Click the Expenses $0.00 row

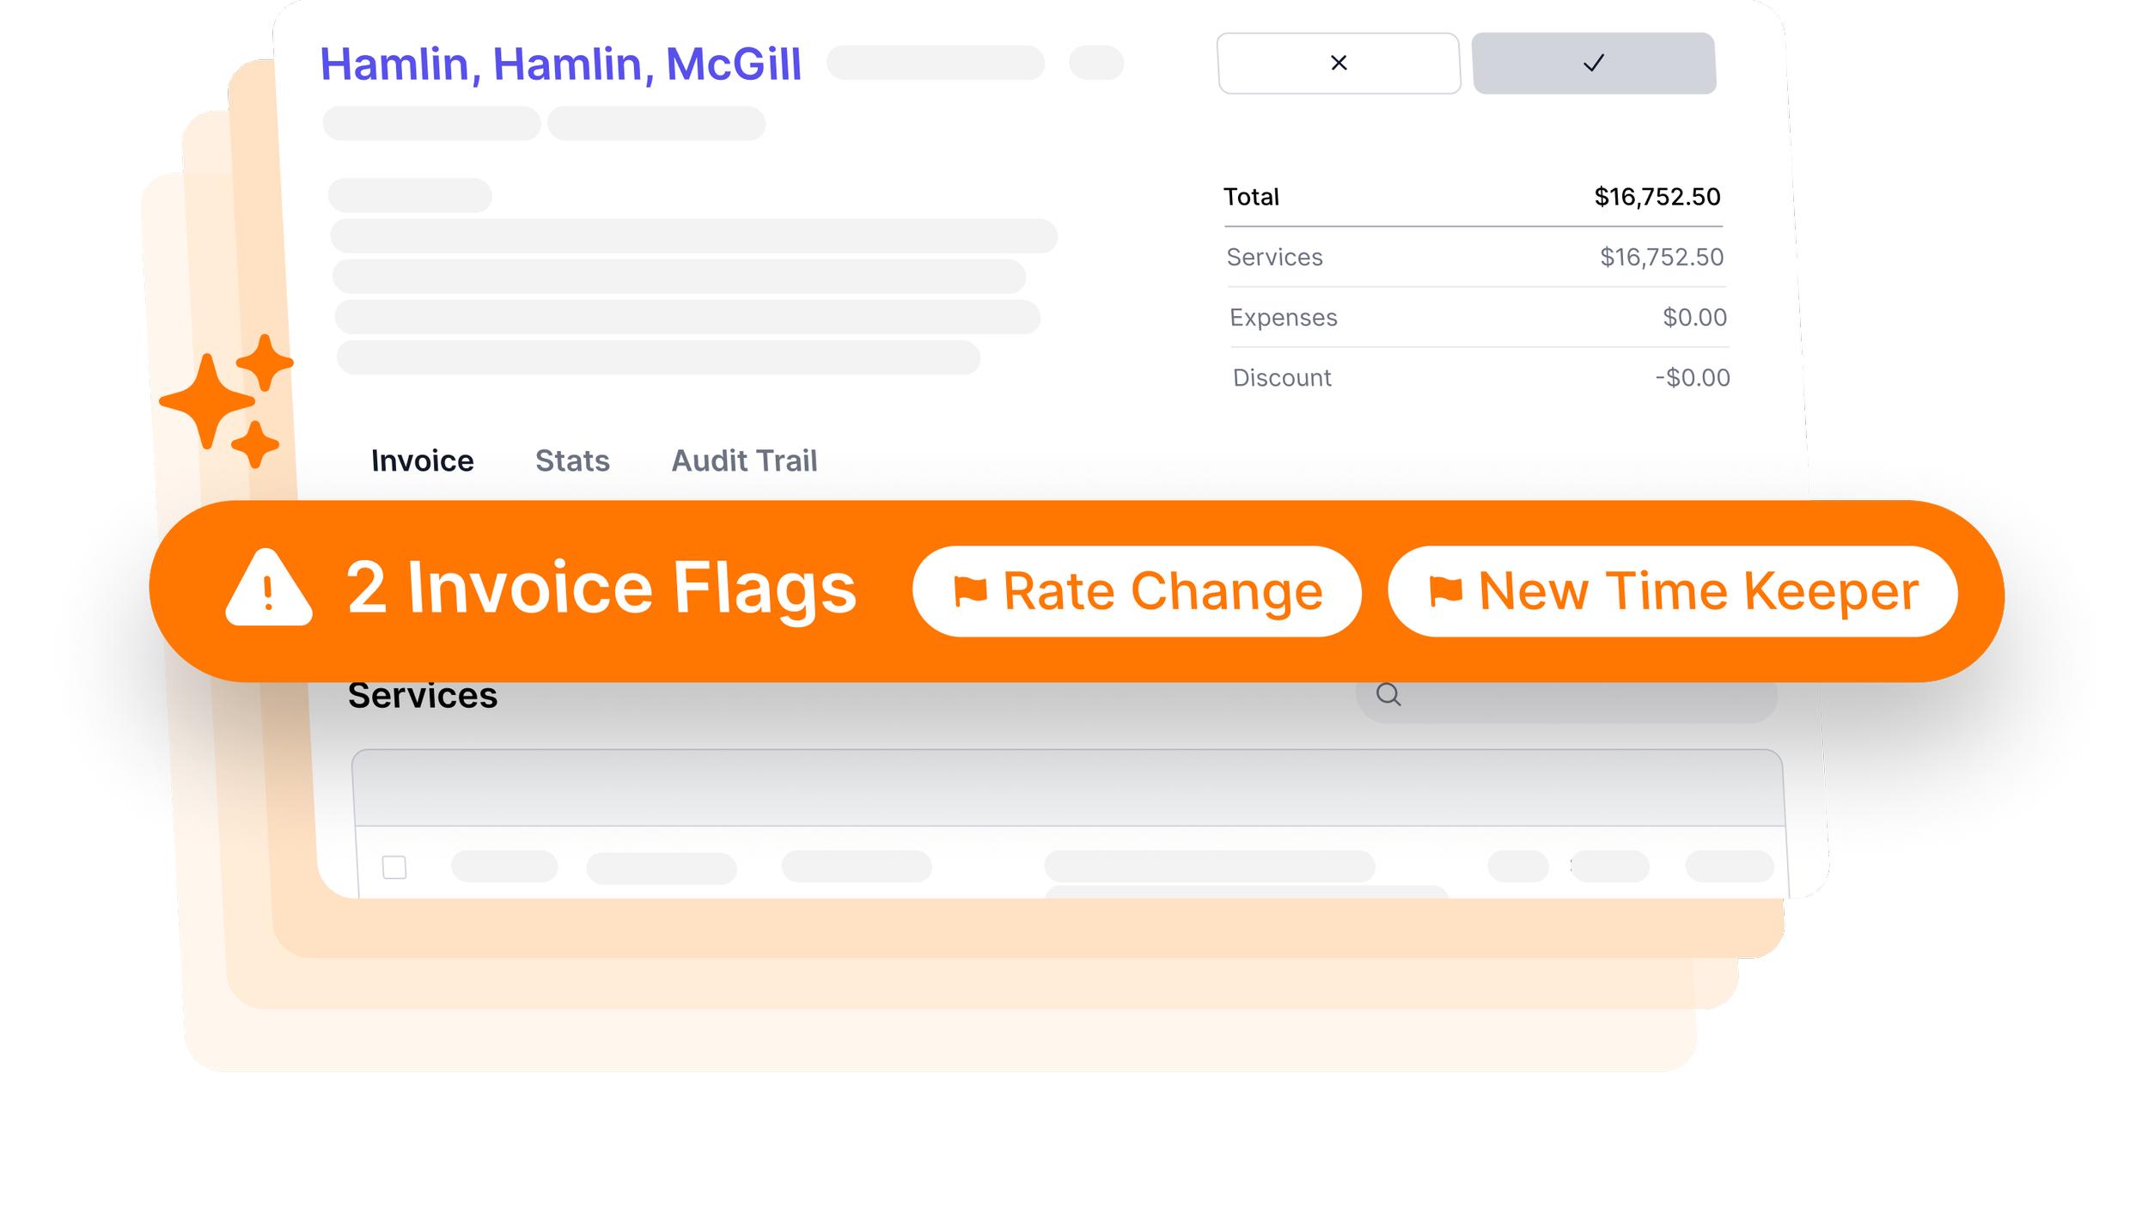1478,317
